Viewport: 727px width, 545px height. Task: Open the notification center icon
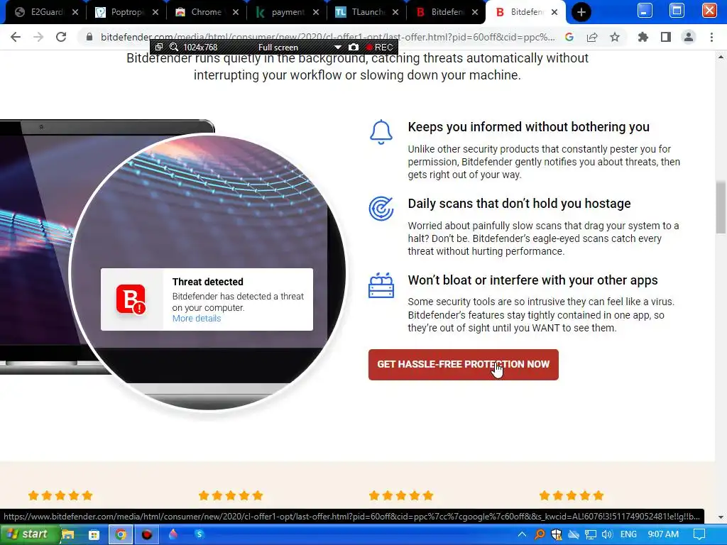[x=699, y=534]
